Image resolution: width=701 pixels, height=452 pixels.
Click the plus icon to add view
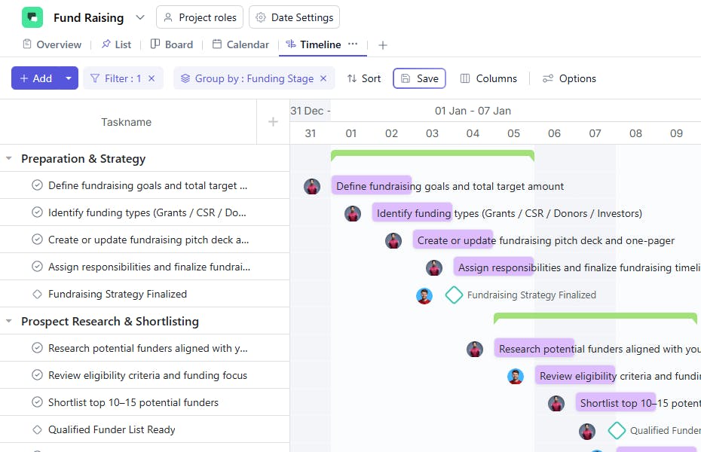(x=383, y=45)
